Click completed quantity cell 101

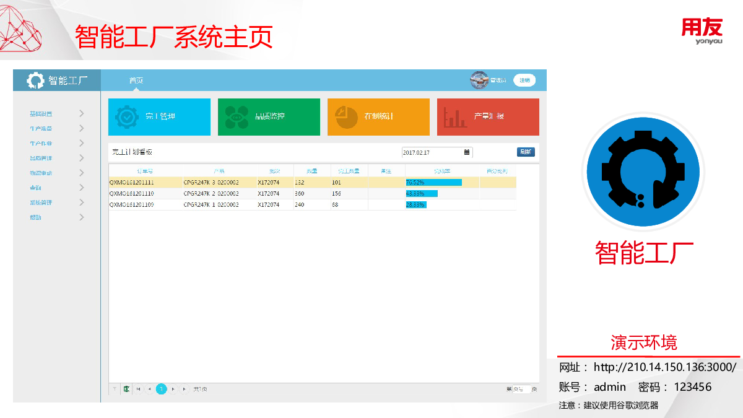(337, 183)
